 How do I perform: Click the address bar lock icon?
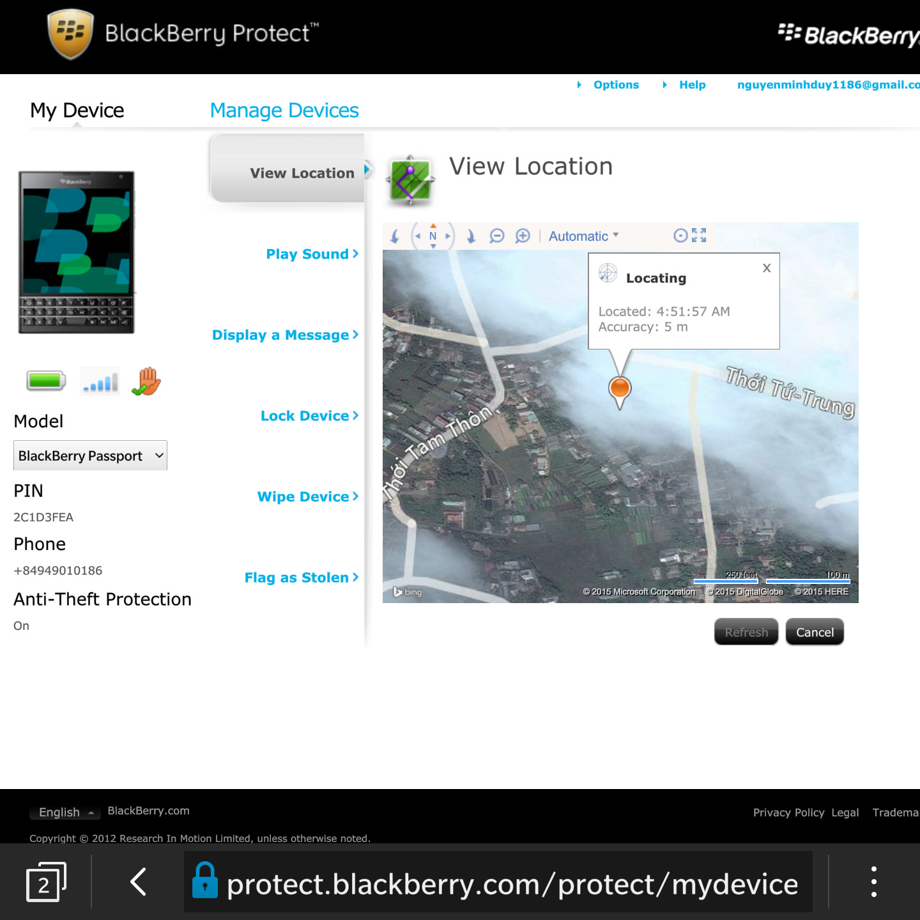pos(205,881)
